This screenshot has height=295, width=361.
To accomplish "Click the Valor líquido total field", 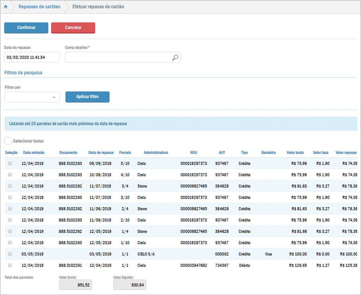I will click(129, 285).
